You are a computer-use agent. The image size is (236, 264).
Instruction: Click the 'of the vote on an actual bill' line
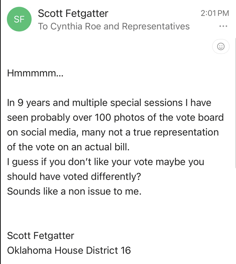pyautogui.click(x=68, y=147)
